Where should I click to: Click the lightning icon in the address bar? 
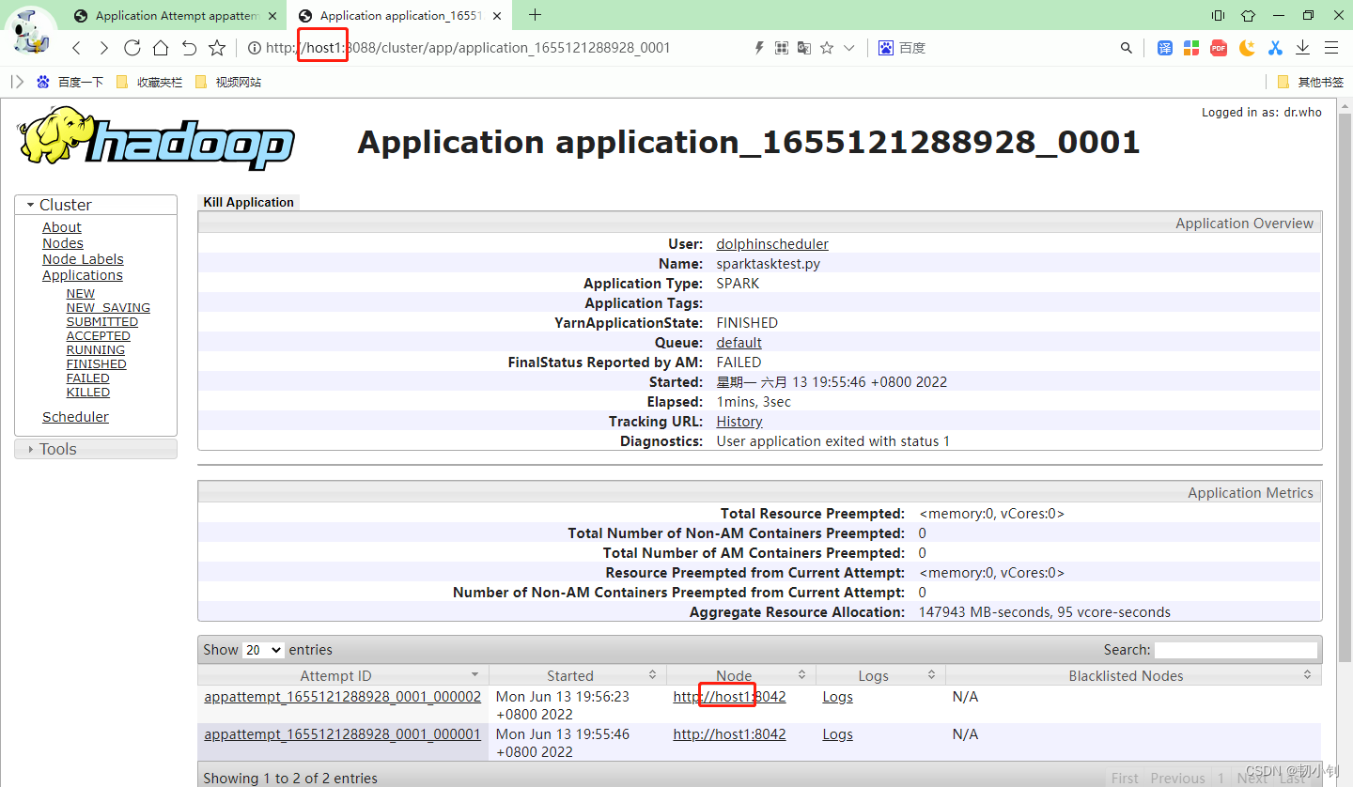coord(759,47)
